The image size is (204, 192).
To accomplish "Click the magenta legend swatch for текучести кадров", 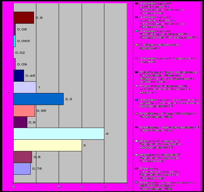I will click(136, 59).
